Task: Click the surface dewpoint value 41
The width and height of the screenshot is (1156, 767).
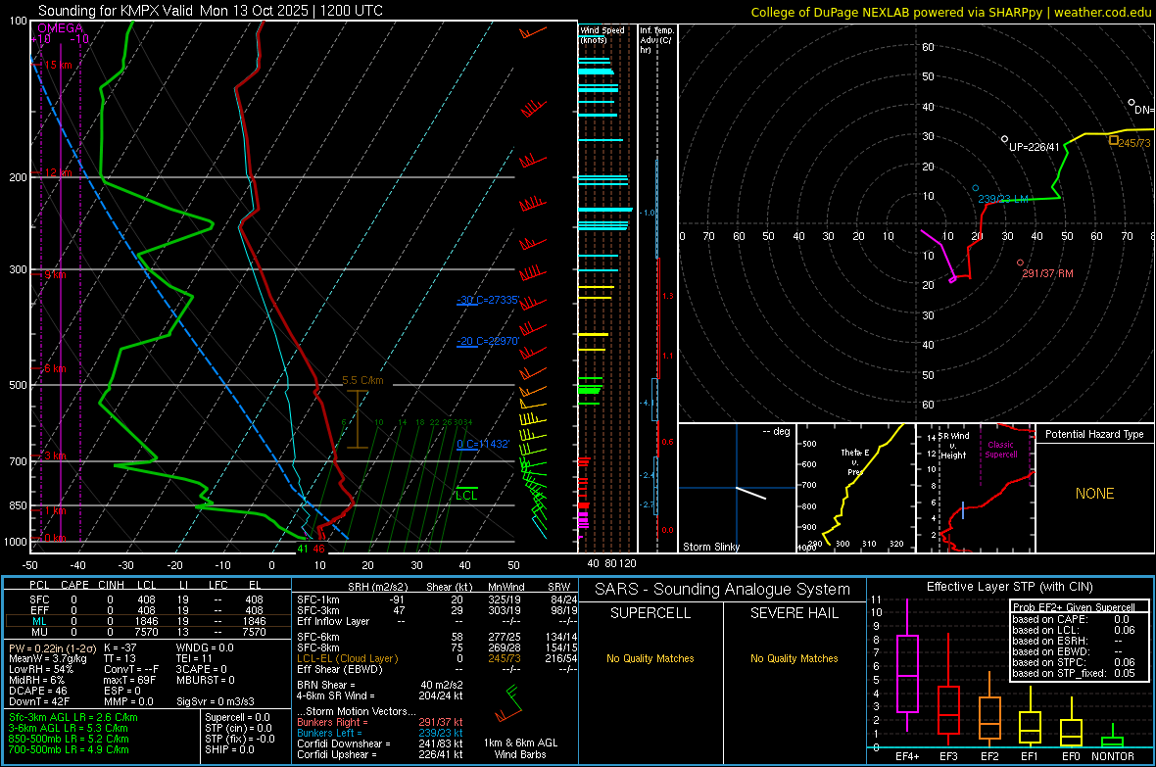Action: (303, 549)
